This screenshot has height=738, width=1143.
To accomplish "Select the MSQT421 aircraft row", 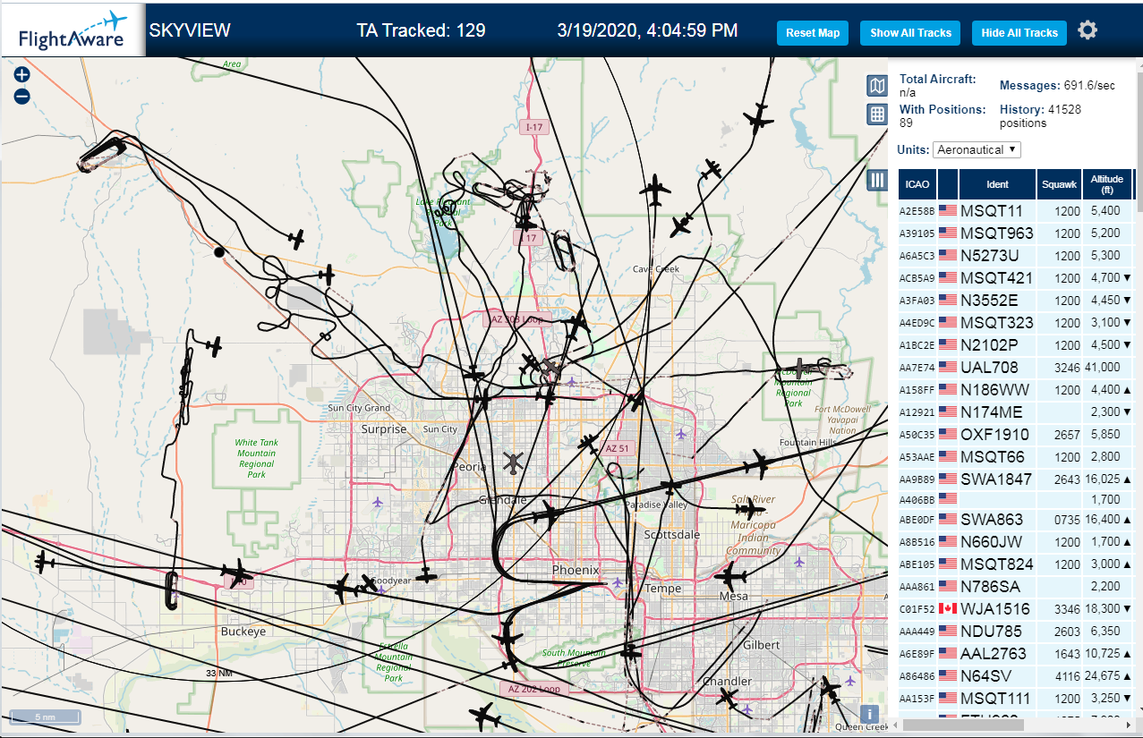I will 1016,278.
